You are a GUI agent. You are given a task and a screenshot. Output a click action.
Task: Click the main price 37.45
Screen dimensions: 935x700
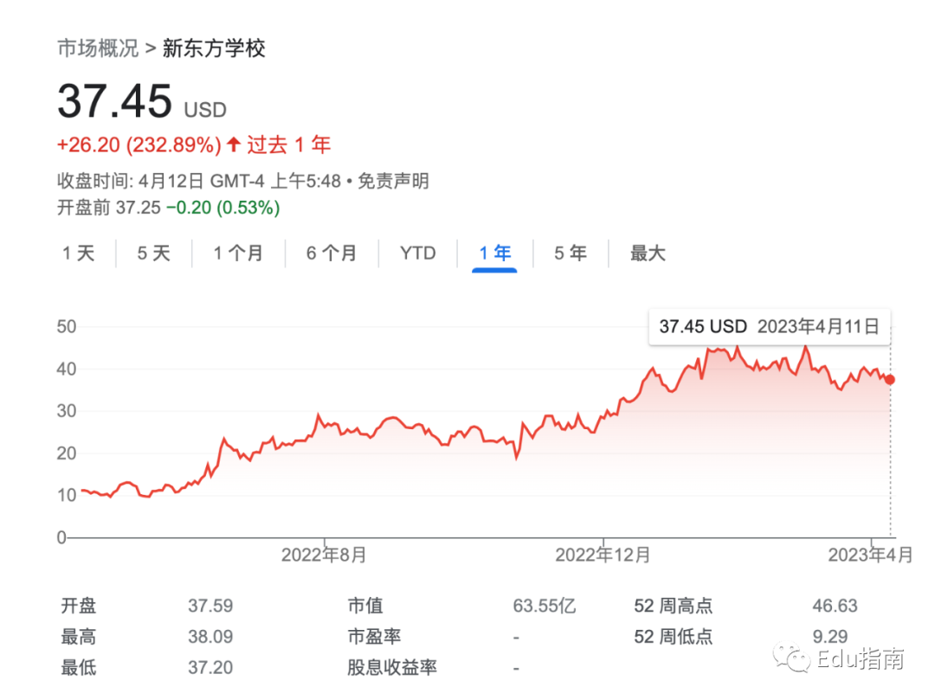click(115, 100)
